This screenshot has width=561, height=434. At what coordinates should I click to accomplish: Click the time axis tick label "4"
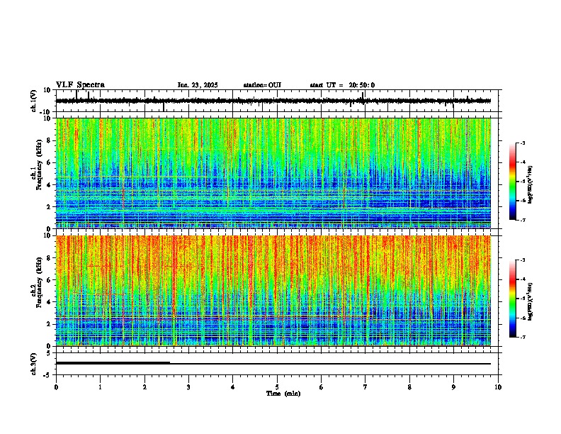(233, 387)
